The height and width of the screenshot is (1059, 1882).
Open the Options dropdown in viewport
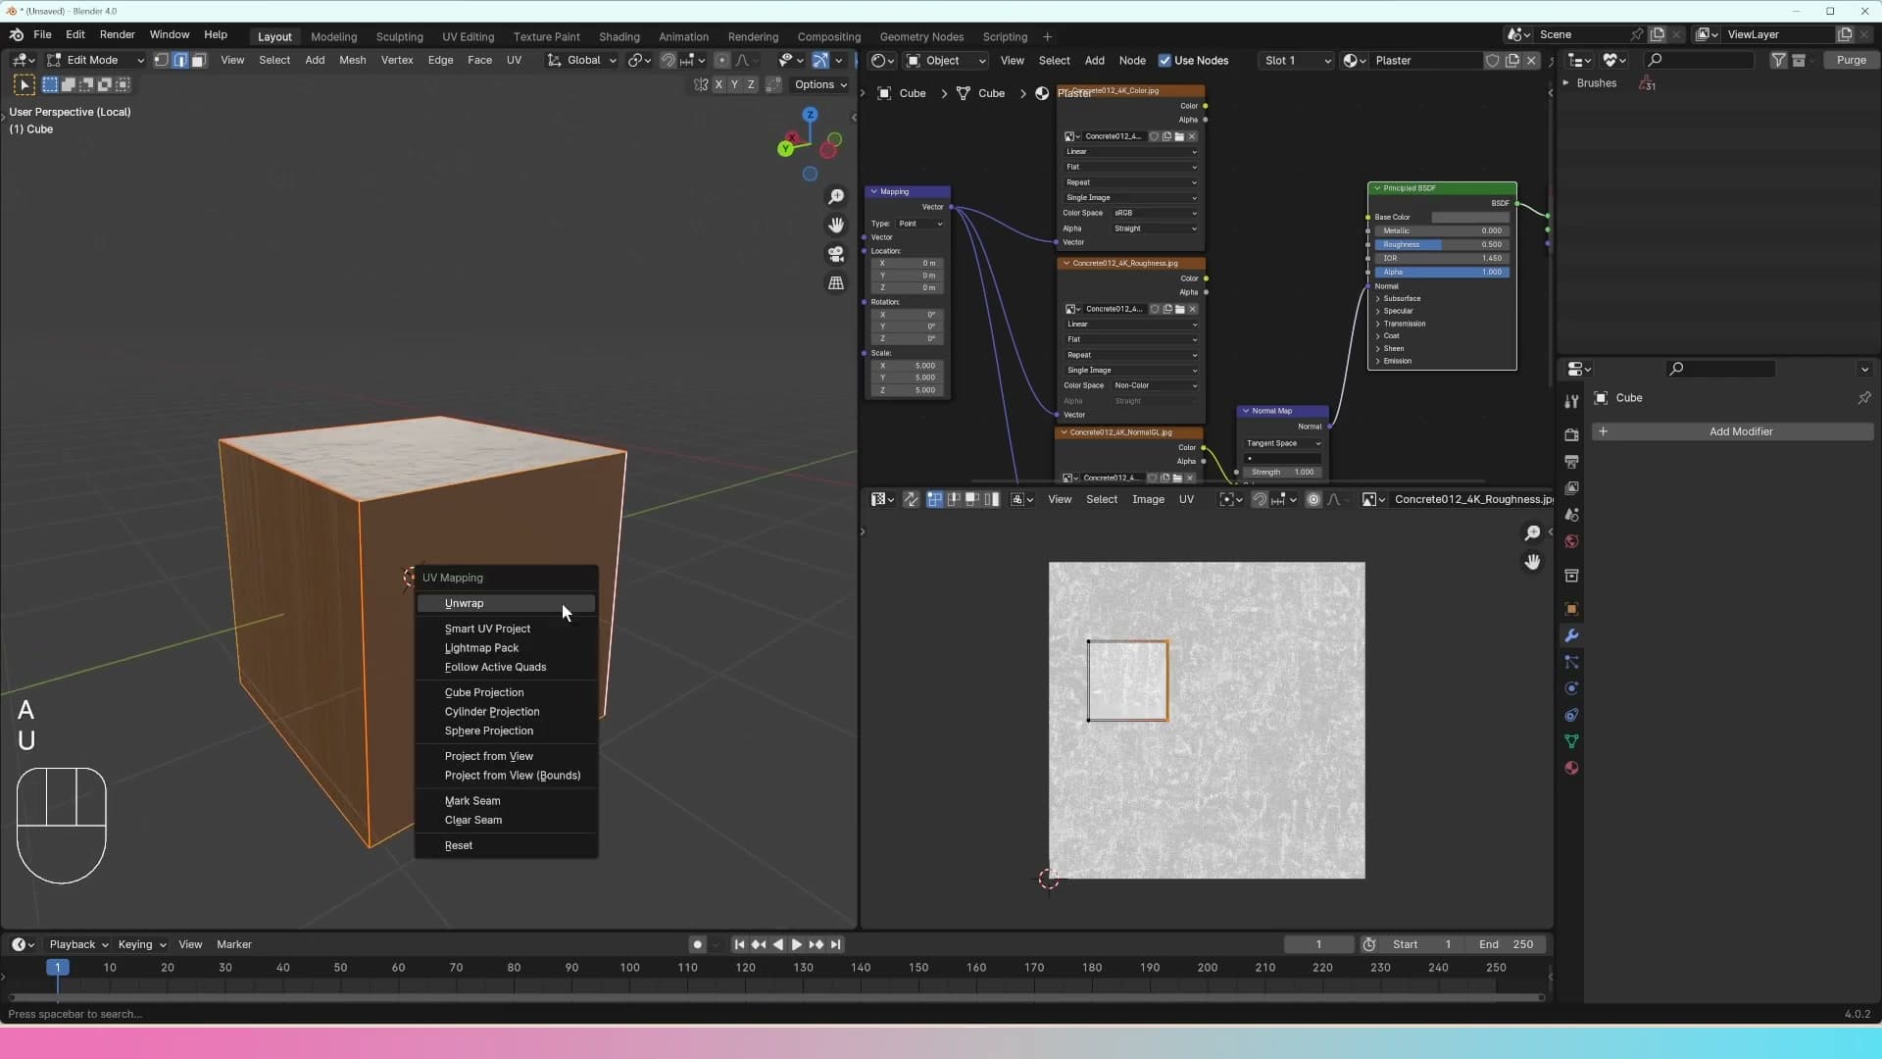coord(820,85)
